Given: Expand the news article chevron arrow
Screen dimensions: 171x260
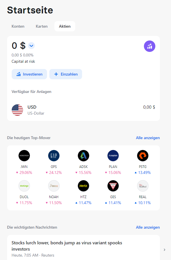Looking at the screenshot, I should pos(164,249).
